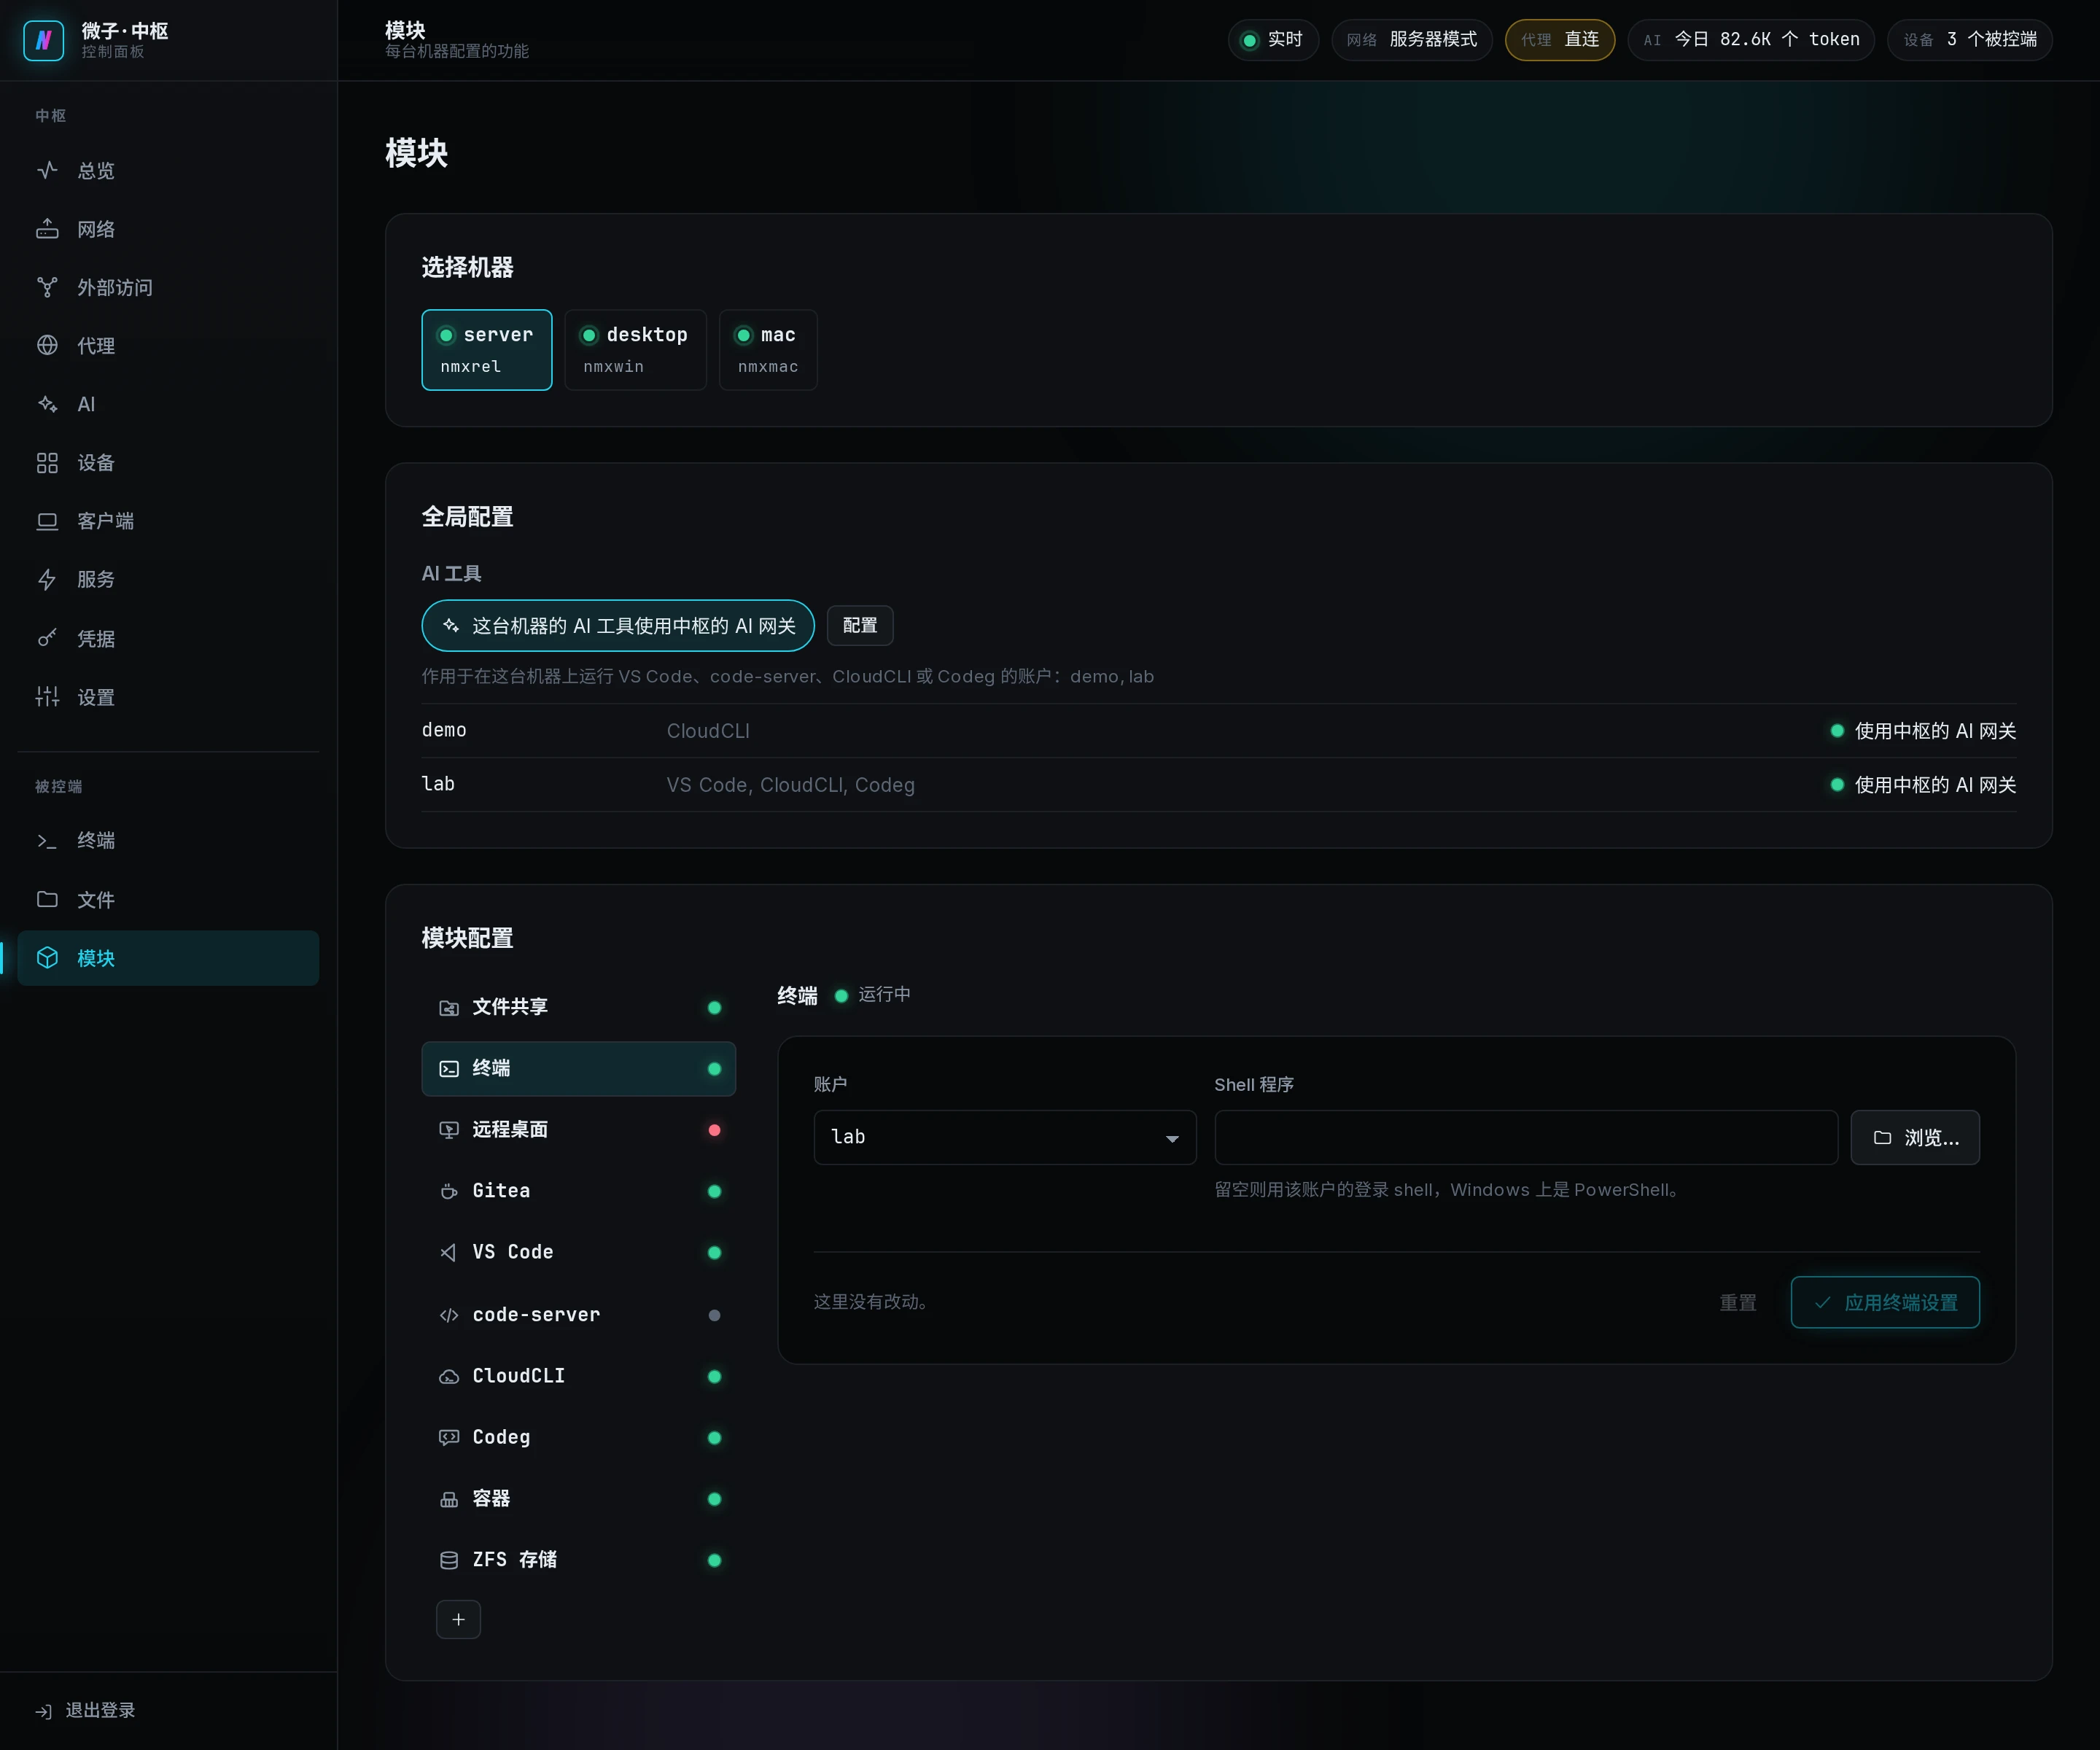Open 总览 overview in sidebar
Screen dimensions: 2100x1750
tap(168, 170)
